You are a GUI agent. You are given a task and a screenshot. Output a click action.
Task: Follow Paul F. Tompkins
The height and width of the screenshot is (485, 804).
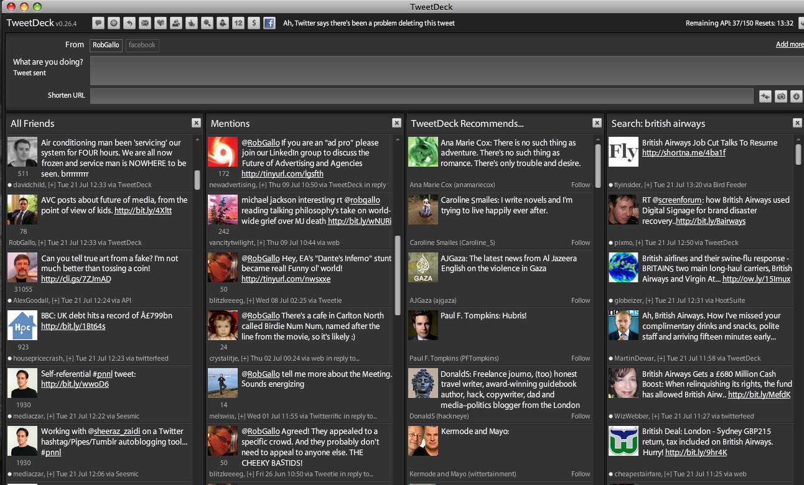[581, 358]
